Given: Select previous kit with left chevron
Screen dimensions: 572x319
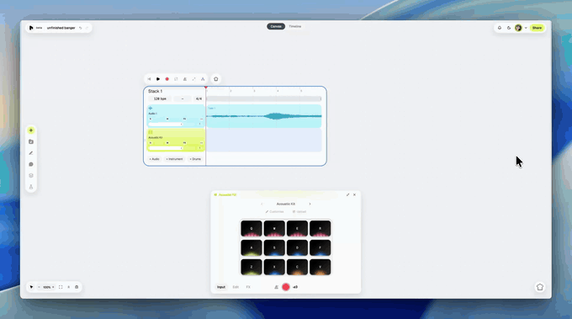Looking at the screenshot, I should coord(262,204).
